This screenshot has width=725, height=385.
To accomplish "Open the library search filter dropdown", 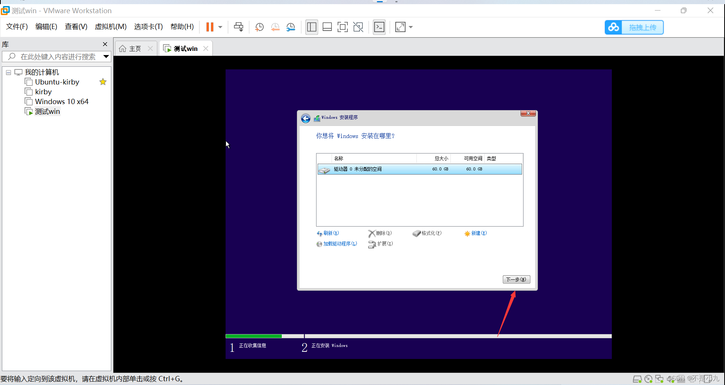I will coord(106,57).
